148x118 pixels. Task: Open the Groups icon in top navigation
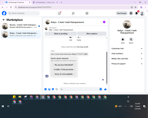pos(87,13)
